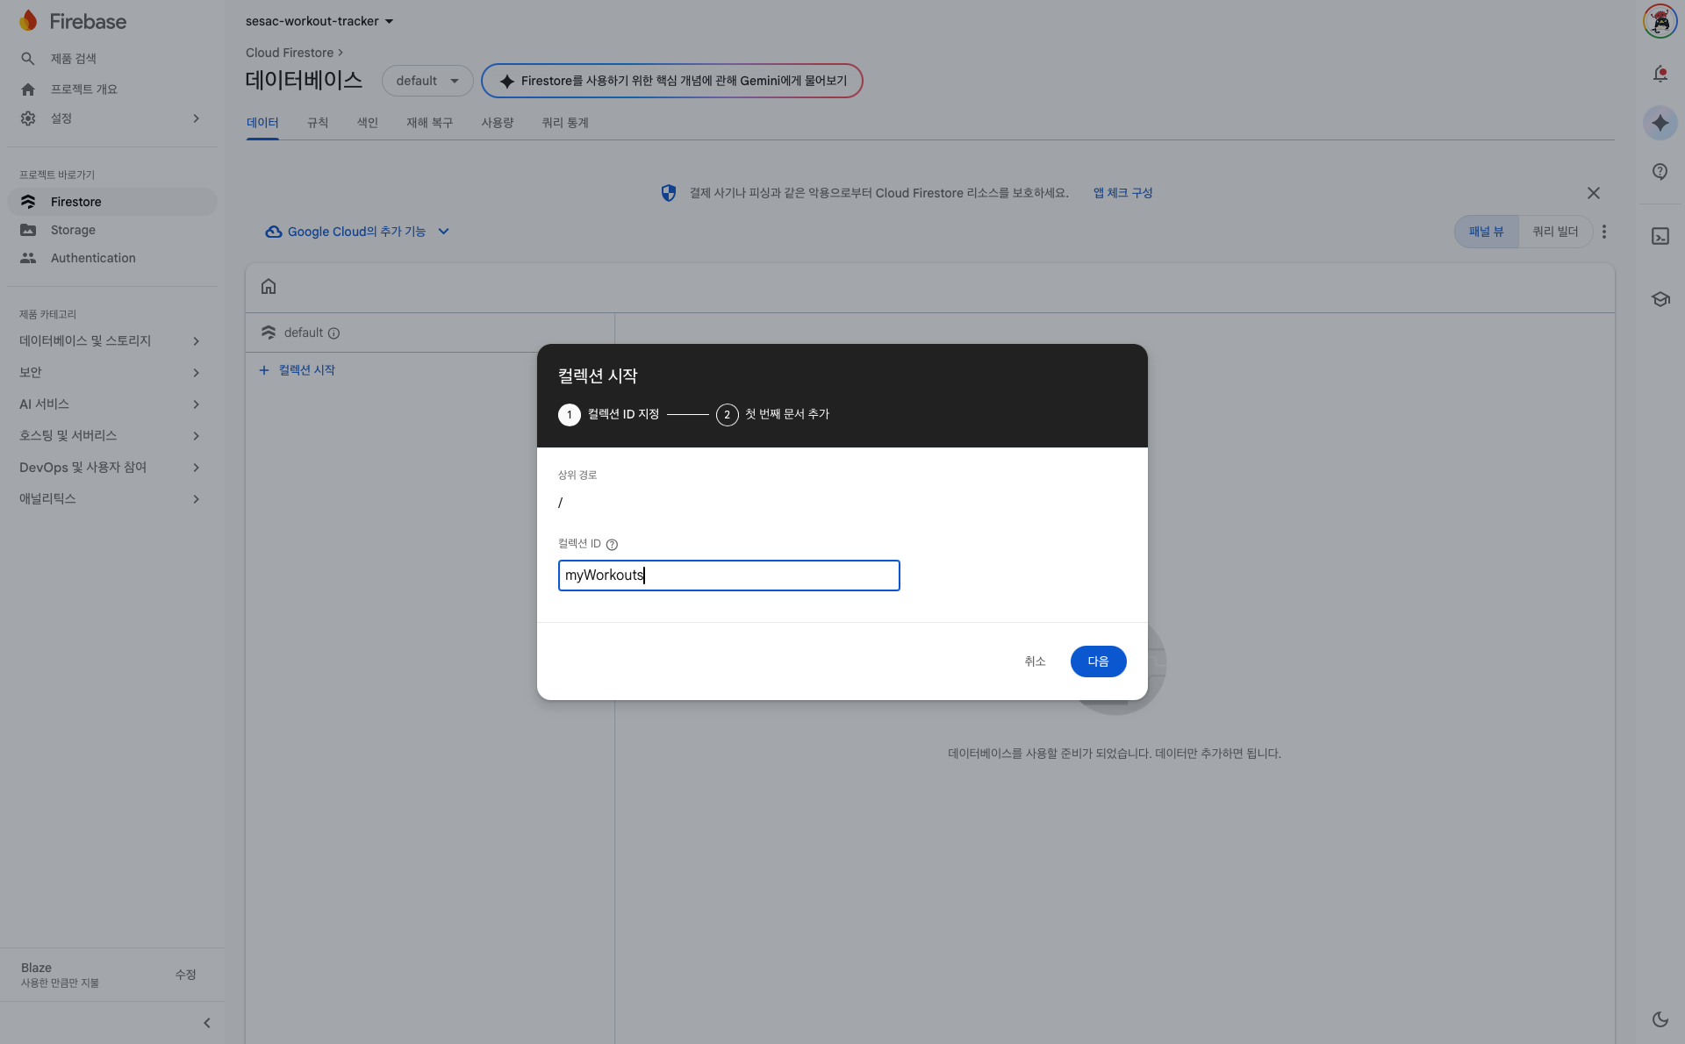Expand Google Cloud의 추가 기능 menu
The width and height of the screenshot is (1685, 1044).
(x=357, y=232)
